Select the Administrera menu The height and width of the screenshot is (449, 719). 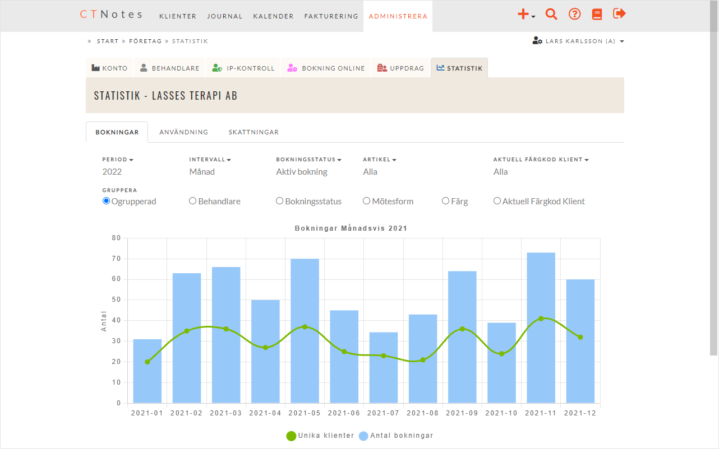(398, 16)
